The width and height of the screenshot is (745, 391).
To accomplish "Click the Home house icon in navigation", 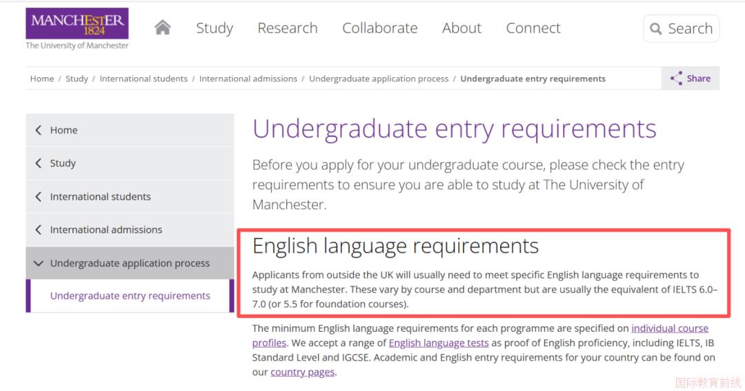I will [162, 28].
